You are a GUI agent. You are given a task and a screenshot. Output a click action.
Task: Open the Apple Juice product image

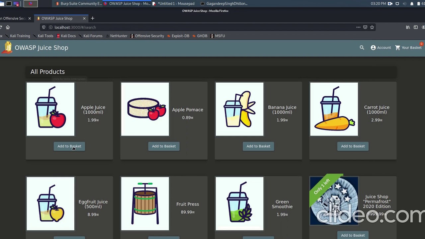tap(50, 109)
